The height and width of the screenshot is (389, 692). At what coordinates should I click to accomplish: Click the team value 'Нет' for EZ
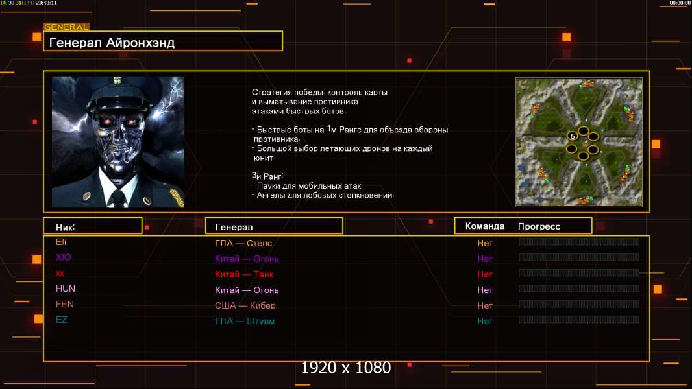[485, 321]
